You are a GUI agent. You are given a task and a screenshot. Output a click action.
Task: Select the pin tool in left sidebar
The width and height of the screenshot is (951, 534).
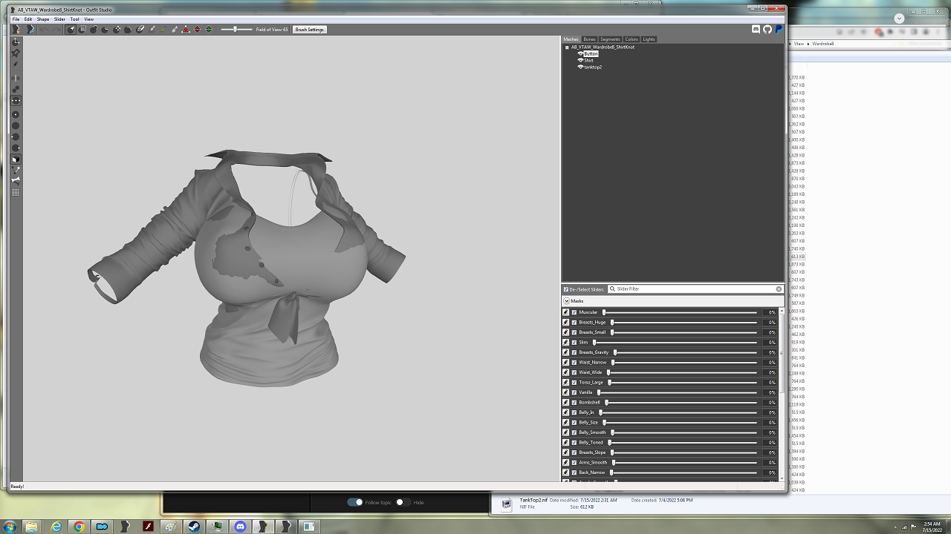[x=16, y=53]
